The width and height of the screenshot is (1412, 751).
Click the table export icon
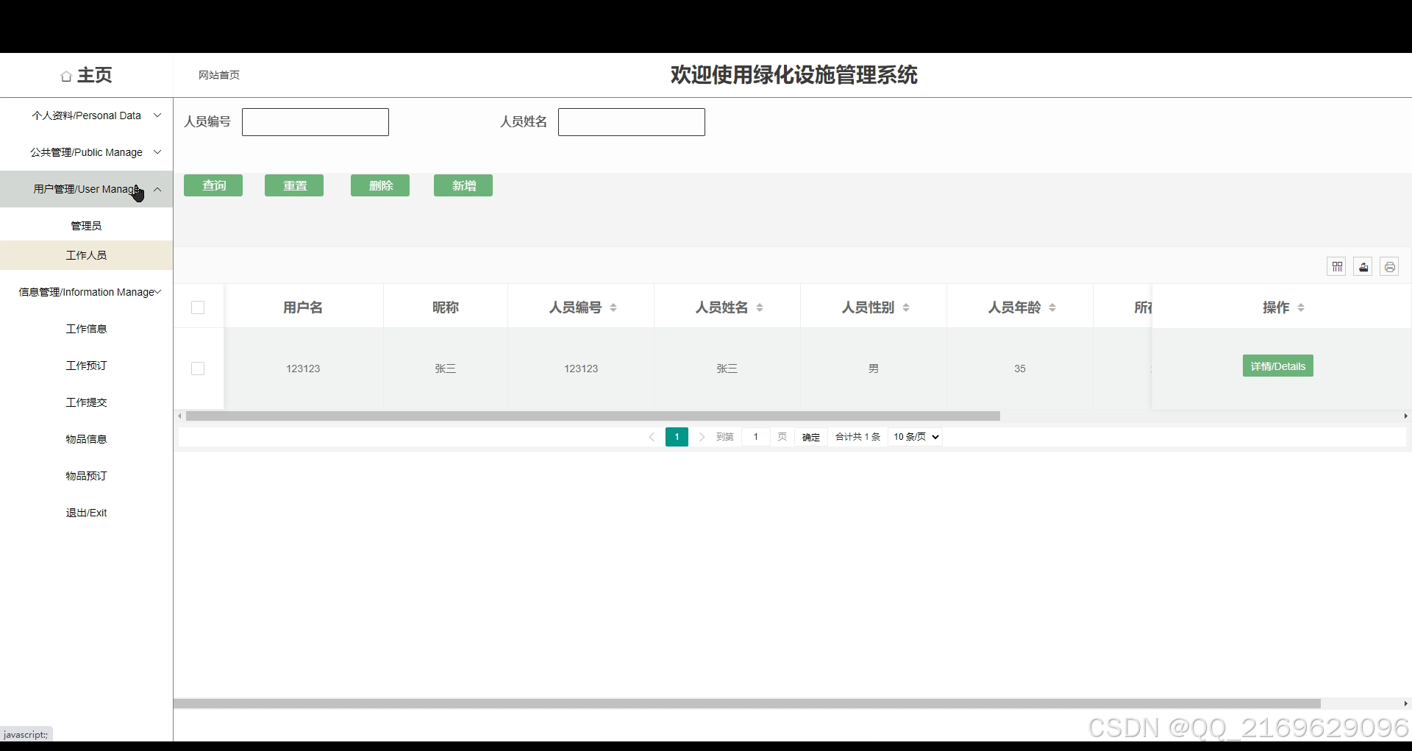(1363, 266)
